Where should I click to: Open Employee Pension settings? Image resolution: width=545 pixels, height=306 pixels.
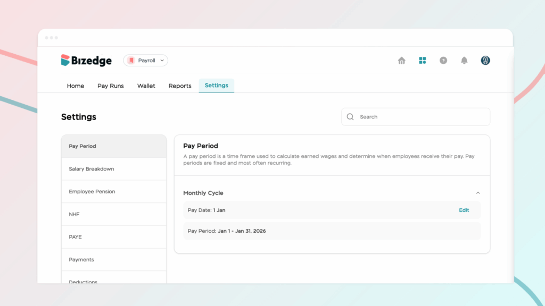92,192
